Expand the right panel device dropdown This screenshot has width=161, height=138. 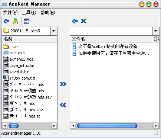pyautogui.click(x=156, y=31)
